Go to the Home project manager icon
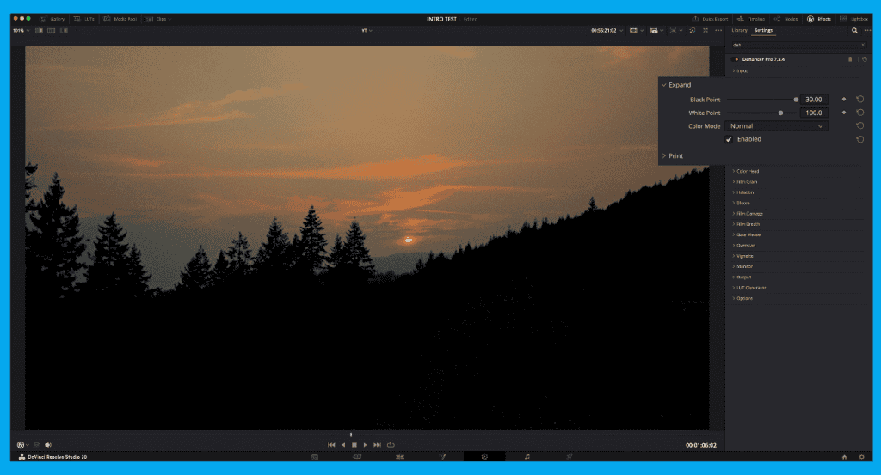Screen dimensions: 881x475 (x=844, y=457)
